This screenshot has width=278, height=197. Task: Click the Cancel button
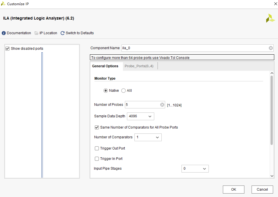pyautogui.click(x=262, y=190)
